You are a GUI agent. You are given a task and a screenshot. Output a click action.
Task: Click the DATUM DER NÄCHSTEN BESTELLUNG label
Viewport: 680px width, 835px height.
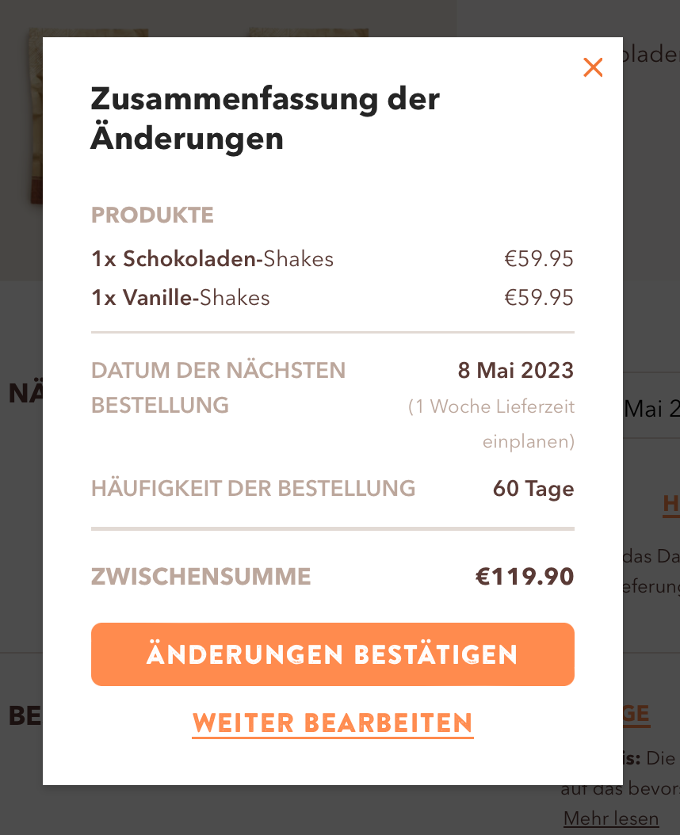[218, 387]
